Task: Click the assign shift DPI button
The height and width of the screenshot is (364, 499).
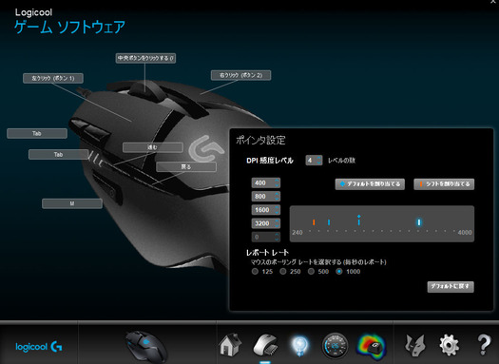Action: coord(444,184)
